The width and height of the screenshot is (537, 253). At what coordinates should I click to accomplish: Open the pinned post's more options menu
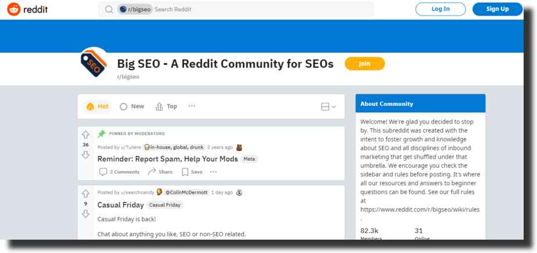click(x=214, y=172)
